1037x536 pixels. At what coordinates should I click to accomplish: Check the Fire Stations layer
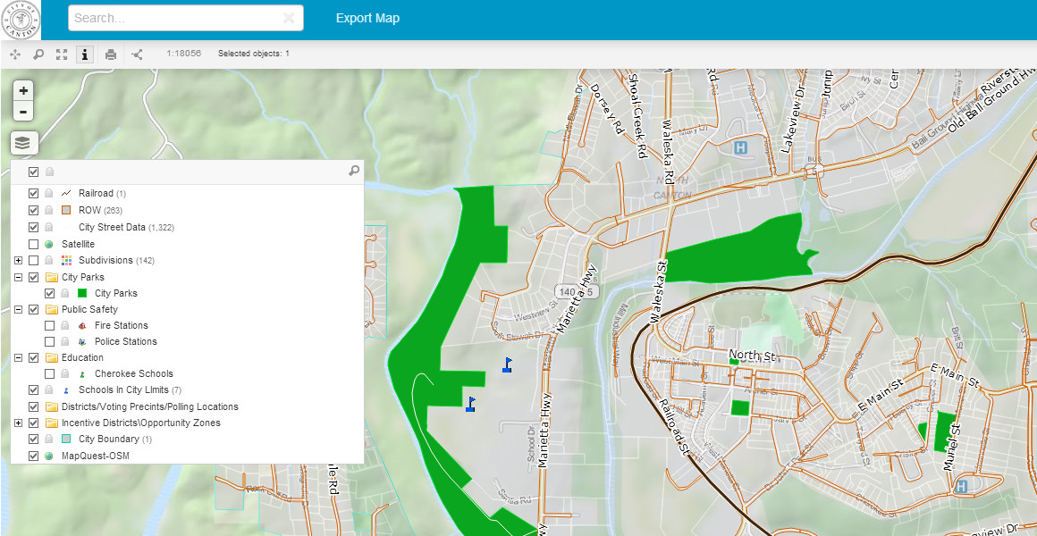click(x=51, y=324)
